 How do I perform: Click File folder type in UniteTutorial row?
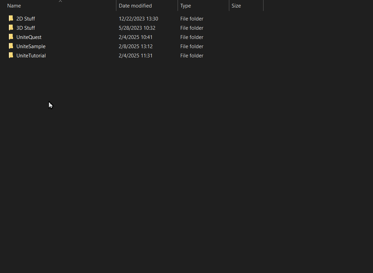[x=192, y=56]
